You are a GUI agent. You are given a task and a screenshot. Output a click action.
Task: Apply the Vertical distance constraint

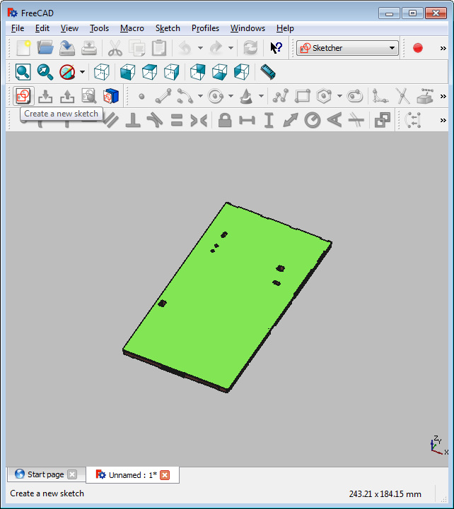click(269, 120)
